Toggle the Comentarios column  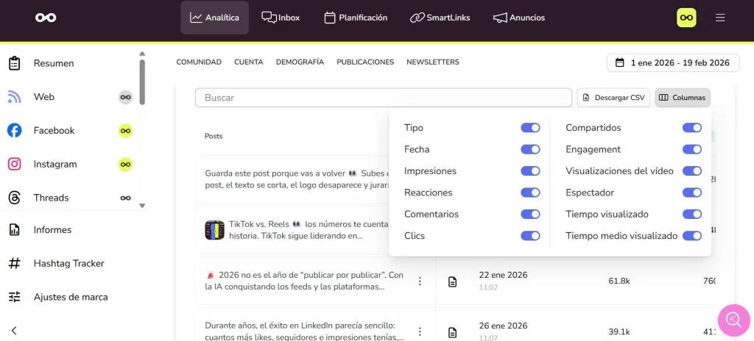[x=530, y=214]
